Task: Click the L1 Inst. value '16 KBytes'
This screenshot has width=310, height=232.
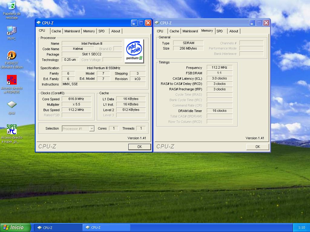Action: click(x=131, y=104)
